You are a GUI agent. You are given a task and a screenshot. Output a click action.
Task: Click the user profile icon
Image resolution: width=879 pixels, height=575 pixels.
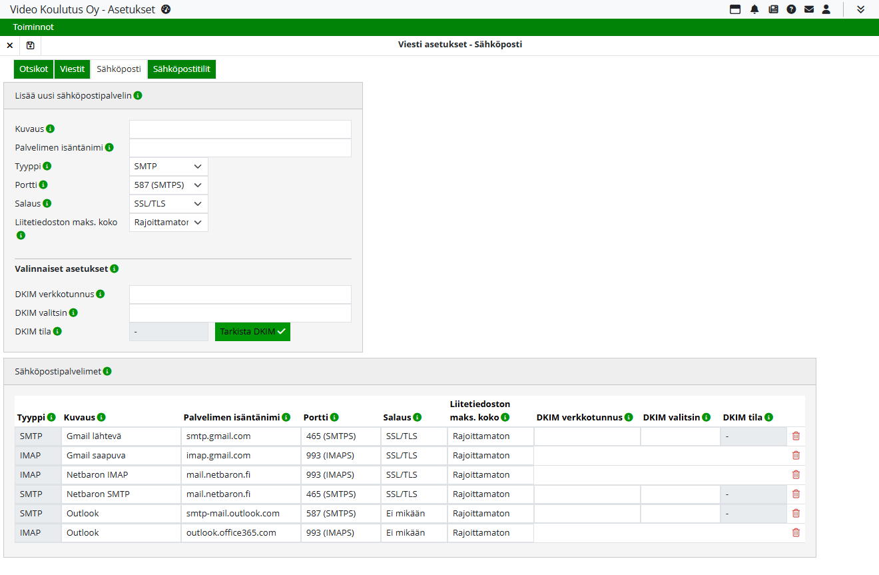(826, 9)
